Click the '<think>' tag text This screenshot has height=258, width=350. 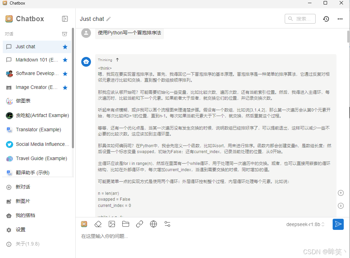[105, 68]
